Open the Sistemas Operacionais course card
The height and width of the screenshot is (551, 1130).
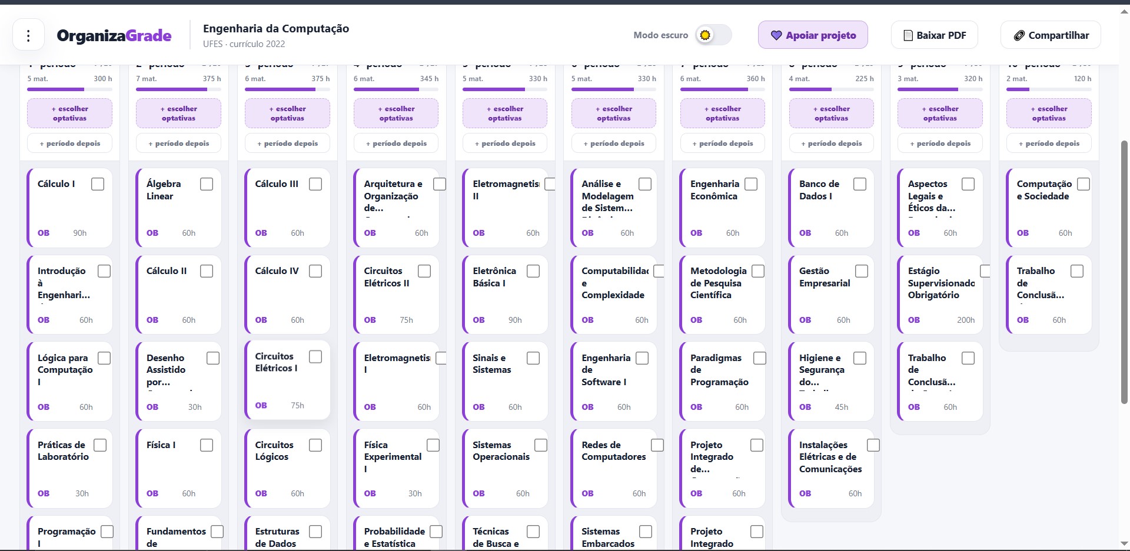505,468
